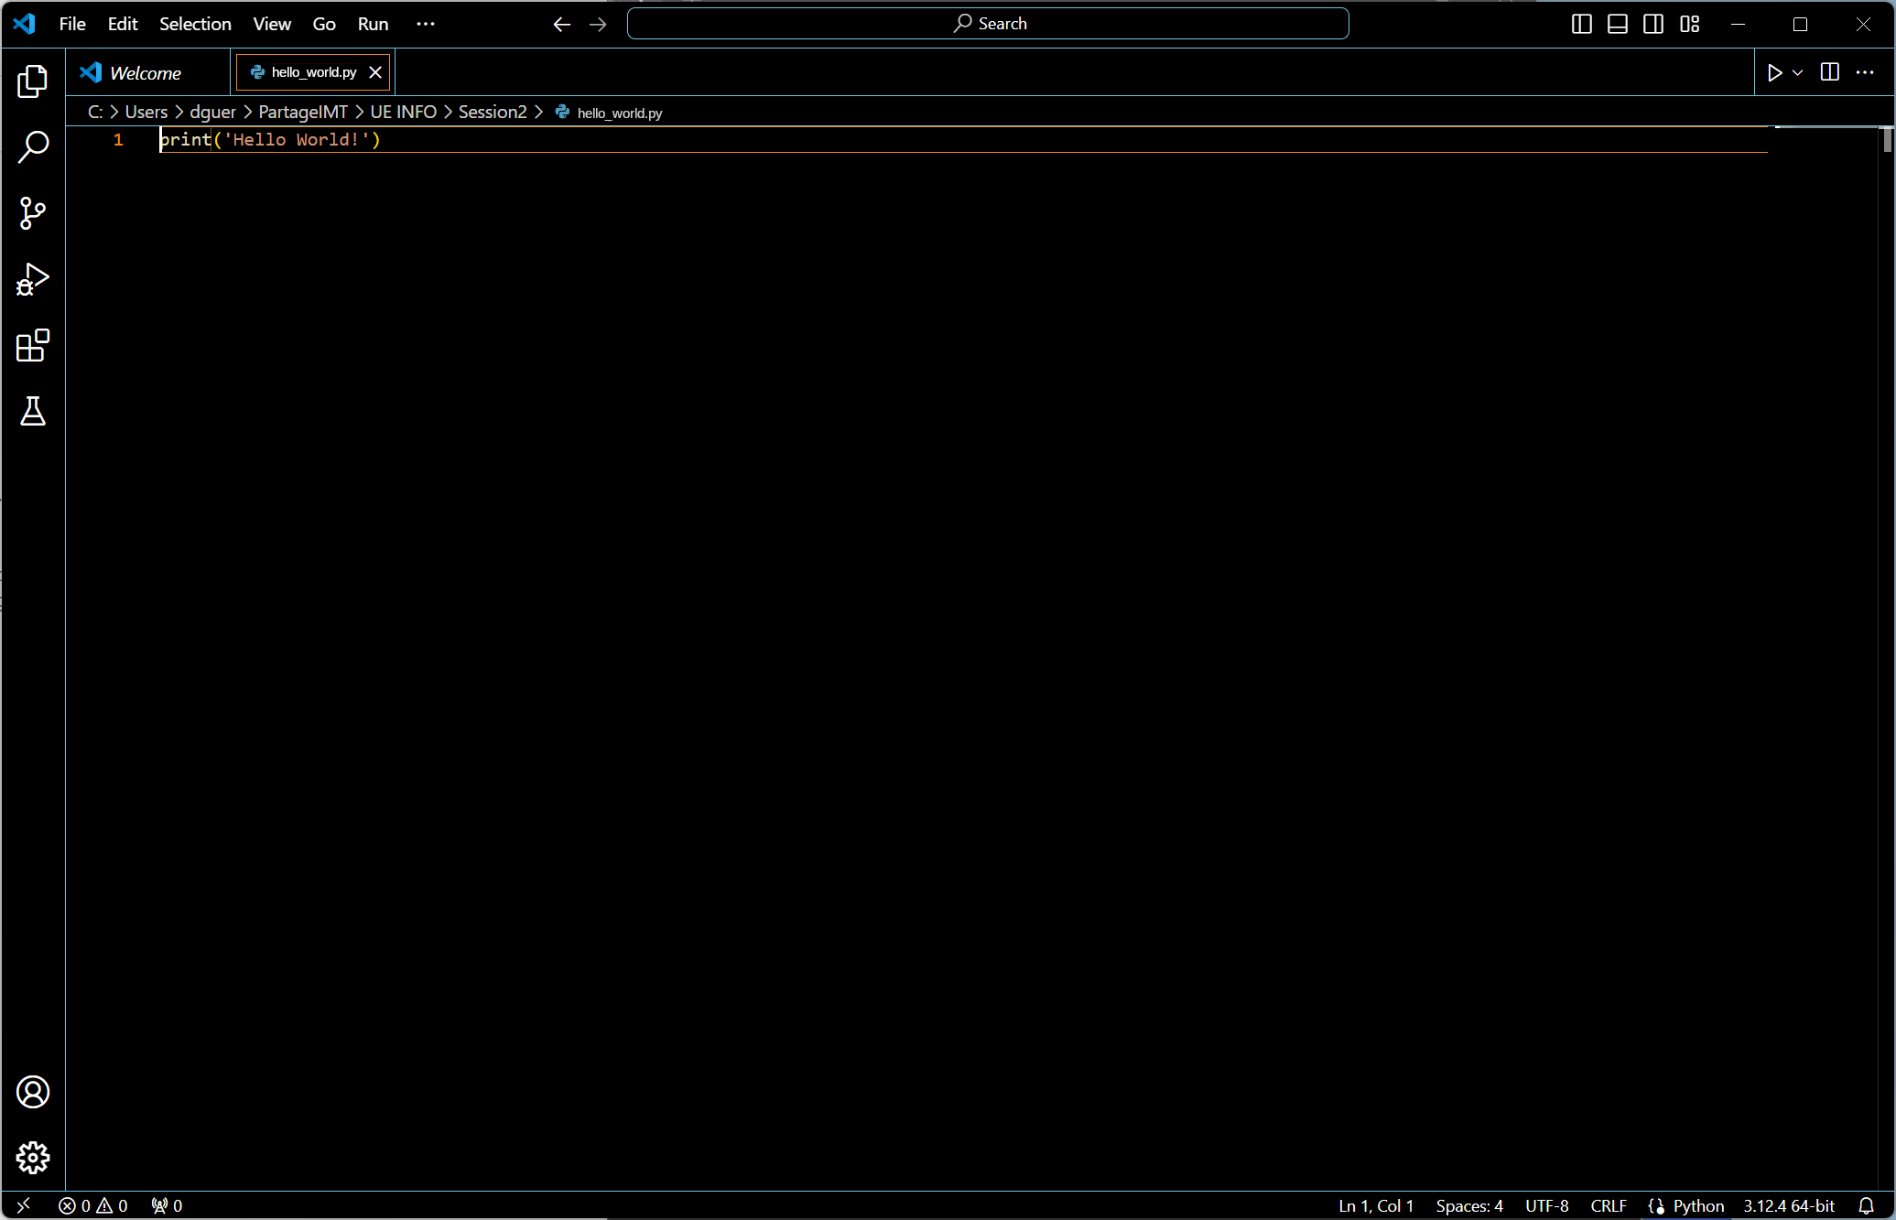
Task: Click the Search command center box
Action: 988,24
